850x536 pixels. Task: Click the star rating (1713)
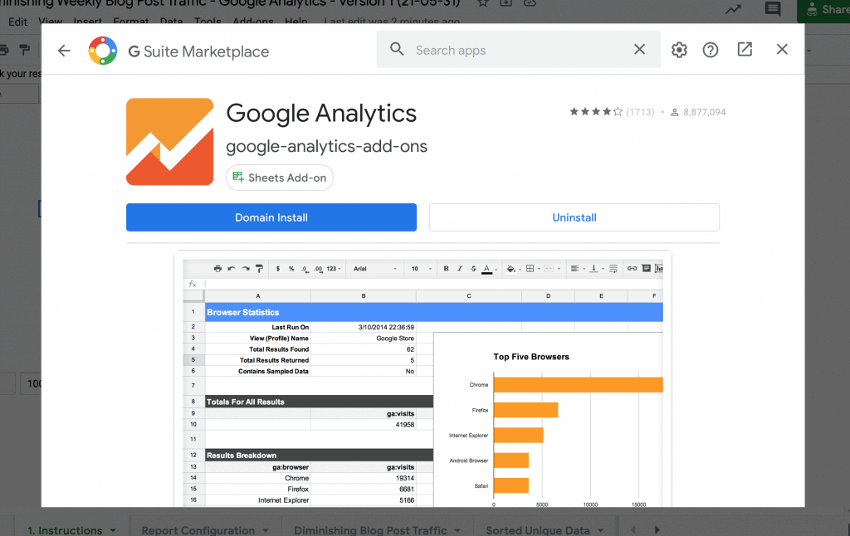[612, 112]
